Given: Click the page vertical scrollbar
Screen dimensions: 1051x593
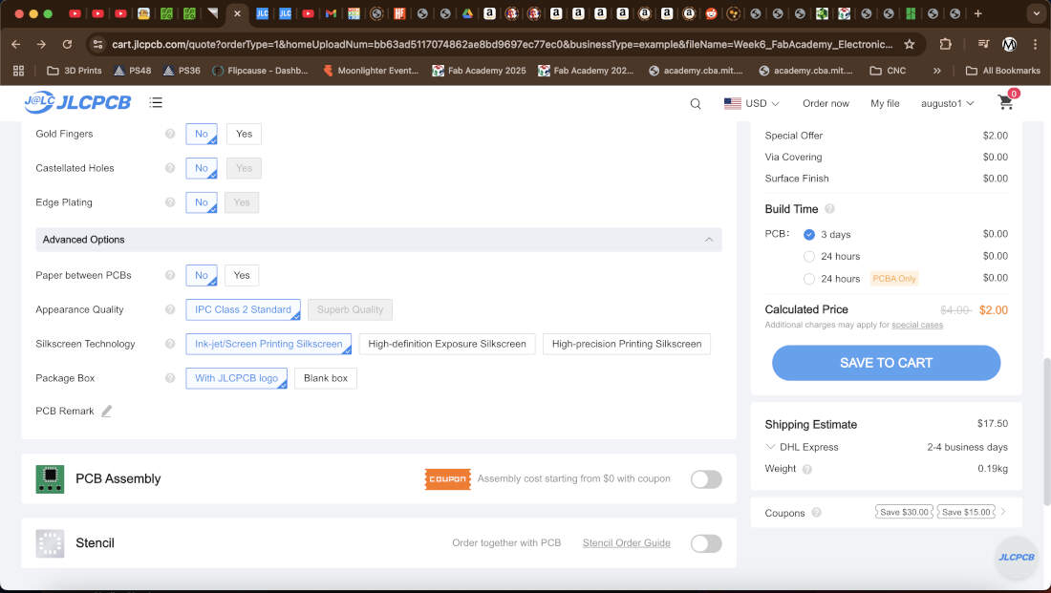Looking at the screenshot, I should 1046,432.
